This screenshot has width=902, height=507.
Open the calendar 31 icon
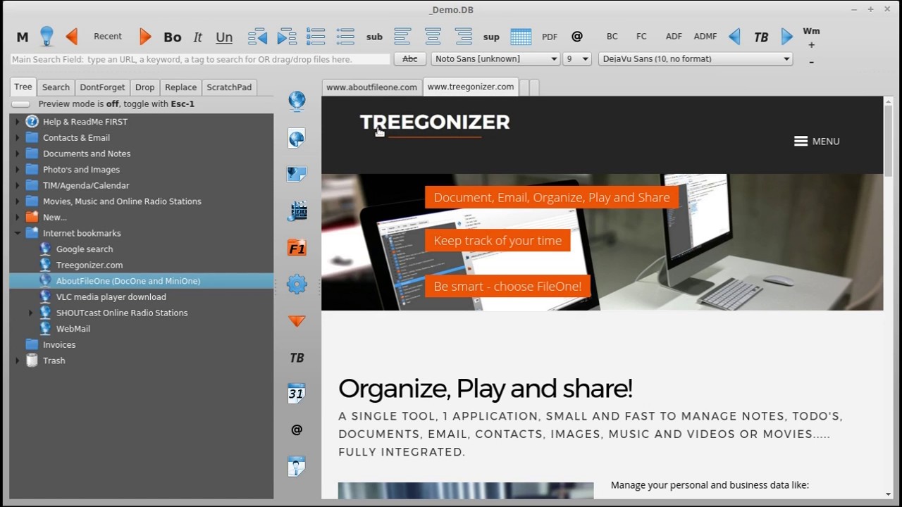297,393
